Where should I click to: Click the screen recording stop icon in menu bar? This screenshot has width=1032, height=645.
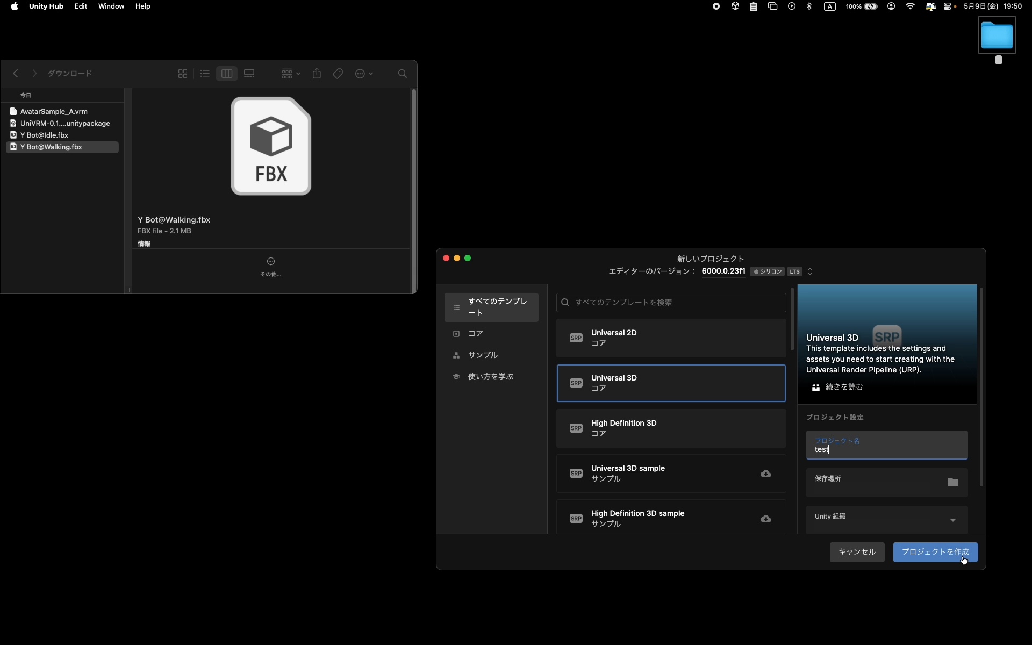(x=716, y=6)
